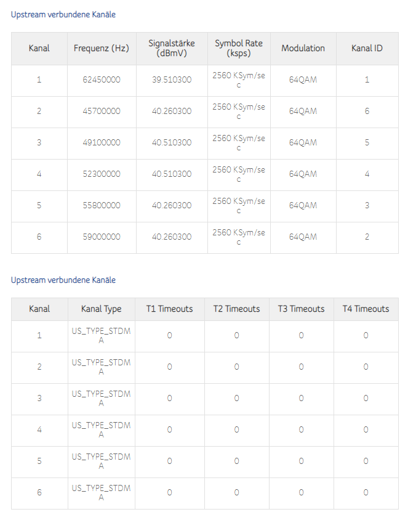Screen dimensions: 408x512
Task: Select the T3 Timeouts column header
Action: pos(301,309)
